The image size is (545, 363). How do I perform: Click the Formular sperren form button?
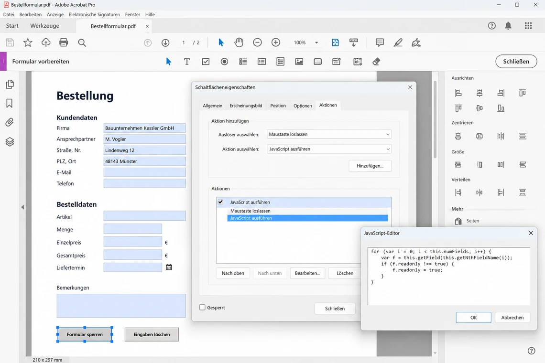coord(85,334)
